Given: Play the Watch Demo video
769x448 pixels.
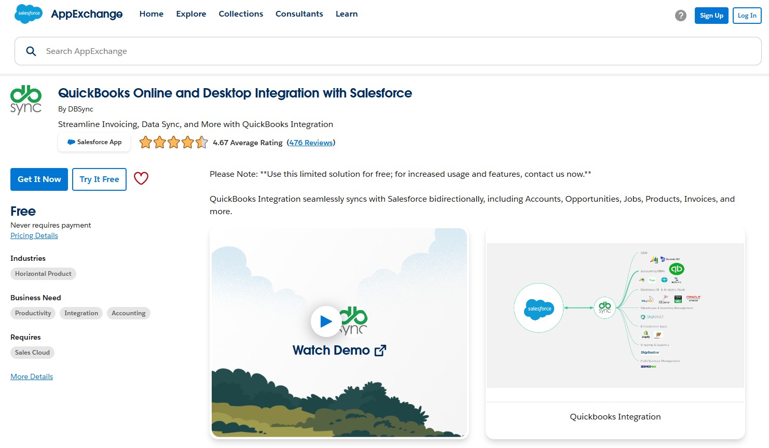Looking at the screenshot, I should pos(325,321).
